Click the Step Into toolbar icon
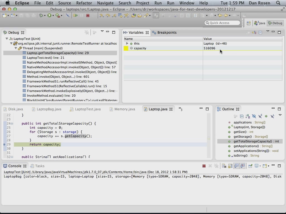 click(x=101, y=16)
